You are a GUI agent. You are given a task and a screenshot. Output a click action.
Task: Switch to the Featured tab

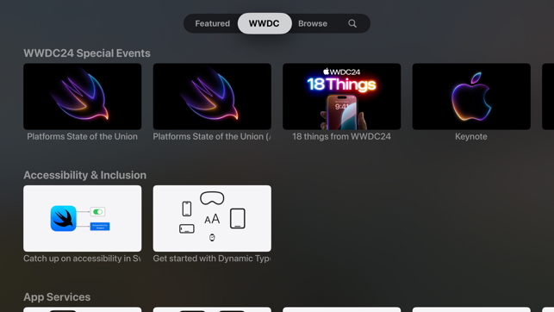(x=212, y=23)
